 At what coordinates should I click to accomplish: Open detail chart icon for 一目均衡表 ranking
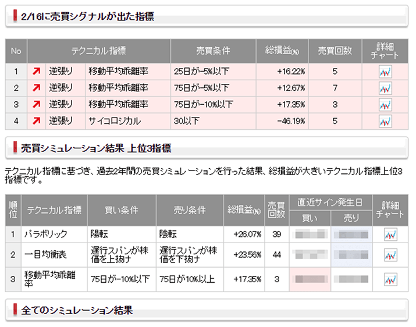[390, 255]
